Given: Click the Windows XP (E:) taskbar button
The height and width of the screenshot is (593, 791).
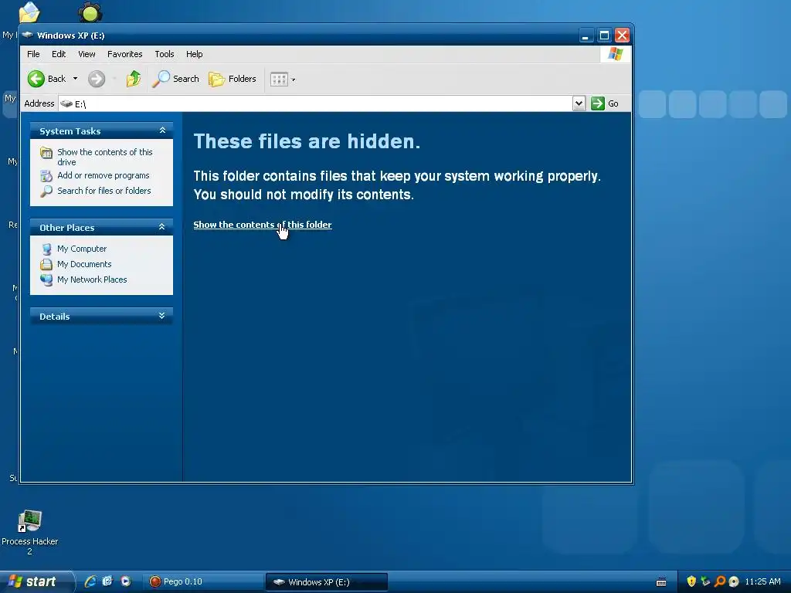Looking at the screenshot, I should pos(327,582).
